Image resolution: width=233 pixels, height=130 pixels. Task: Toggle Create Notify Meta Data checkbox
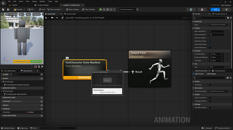(x=210, y=44)
